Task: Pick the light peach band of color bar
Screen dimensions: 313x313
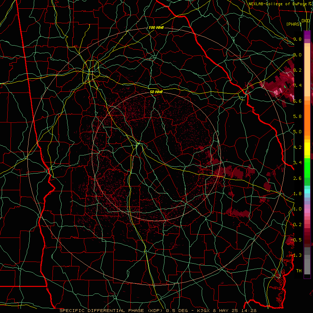Action: (307, 72)
